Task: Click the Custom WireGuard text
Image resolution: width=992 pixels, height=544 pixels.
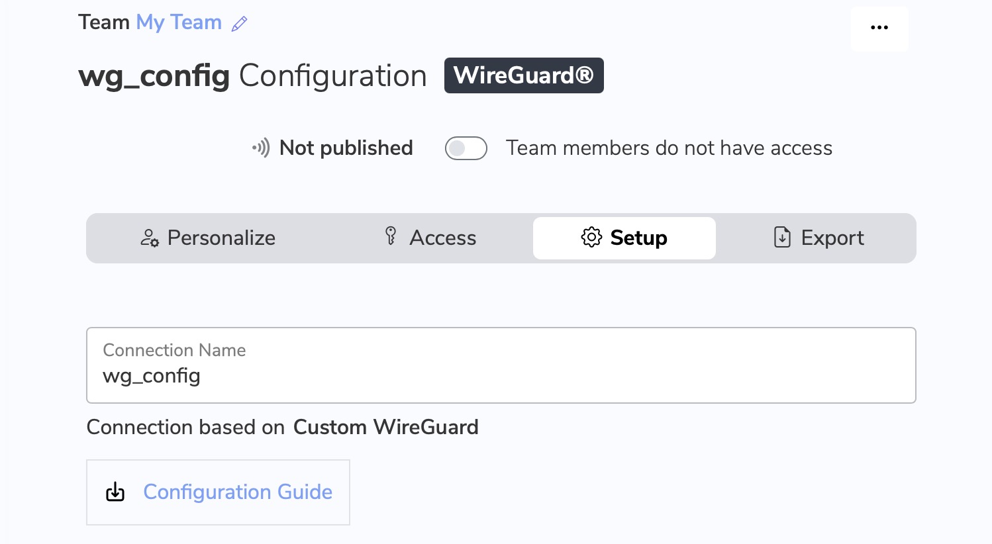Action: [386, 427]
